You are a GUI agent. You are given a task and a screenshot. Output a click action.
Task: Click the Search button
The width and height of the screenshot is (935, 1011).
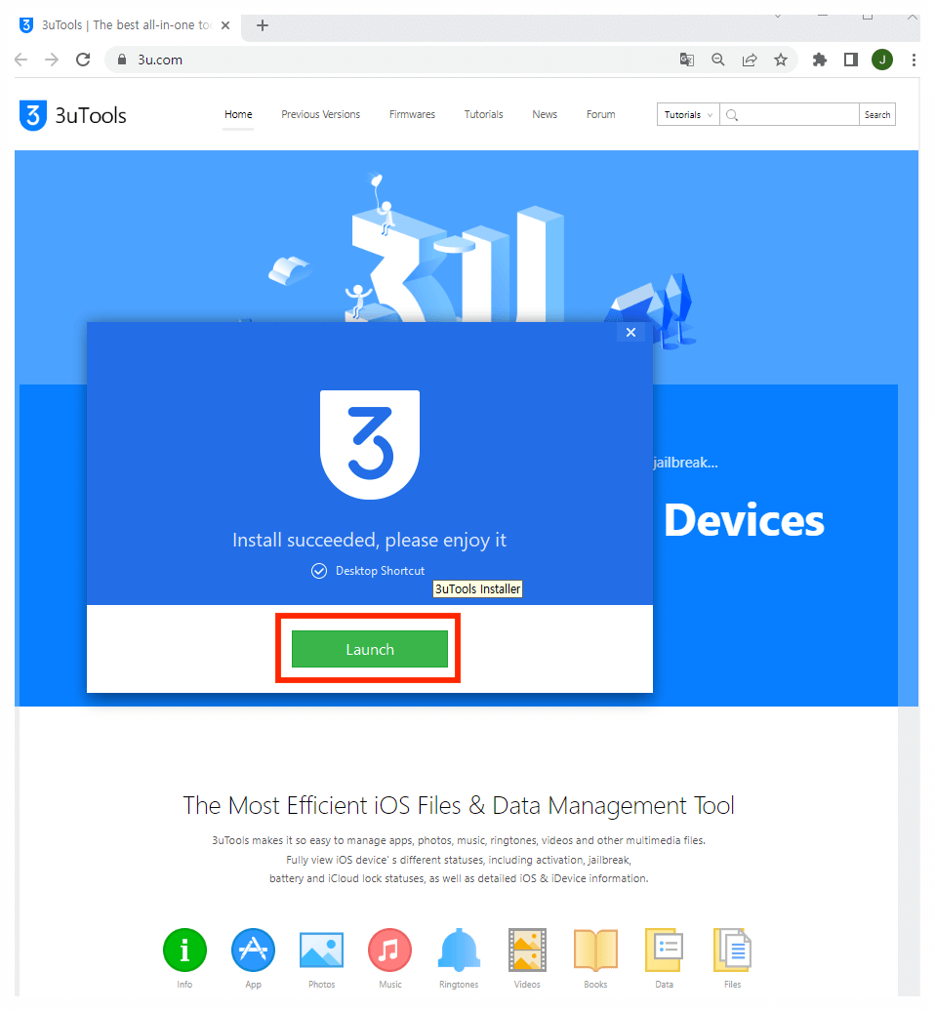[x=877, y=115]
